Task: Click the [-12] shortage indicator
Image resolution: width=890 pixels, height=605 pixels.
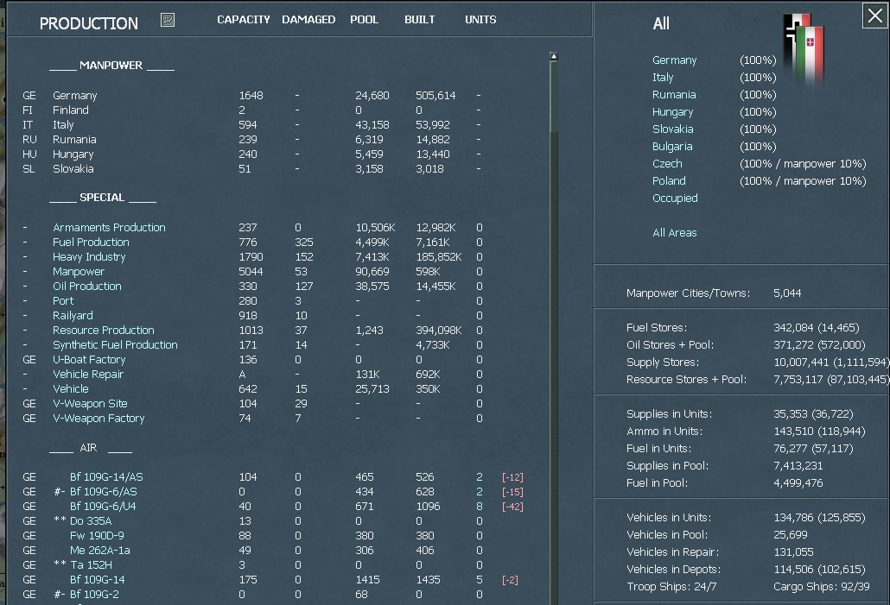Action: [512, 477]
